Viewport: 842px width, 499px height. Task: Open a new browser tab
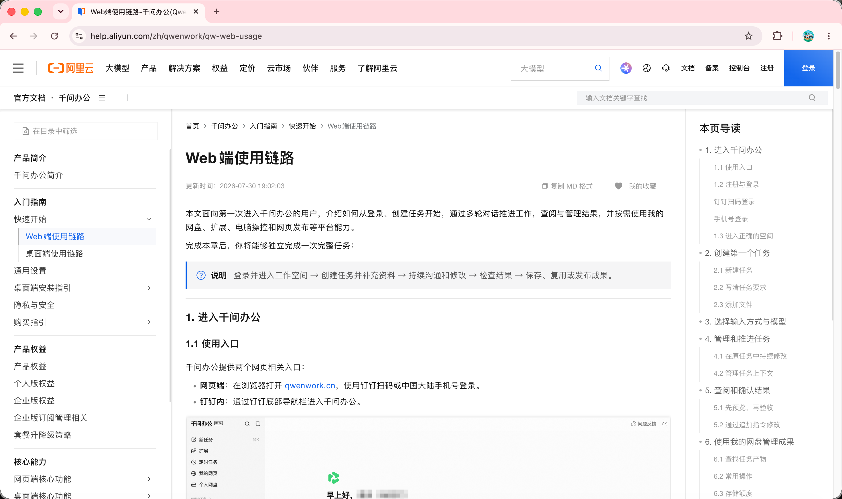[x=217, y=12]
